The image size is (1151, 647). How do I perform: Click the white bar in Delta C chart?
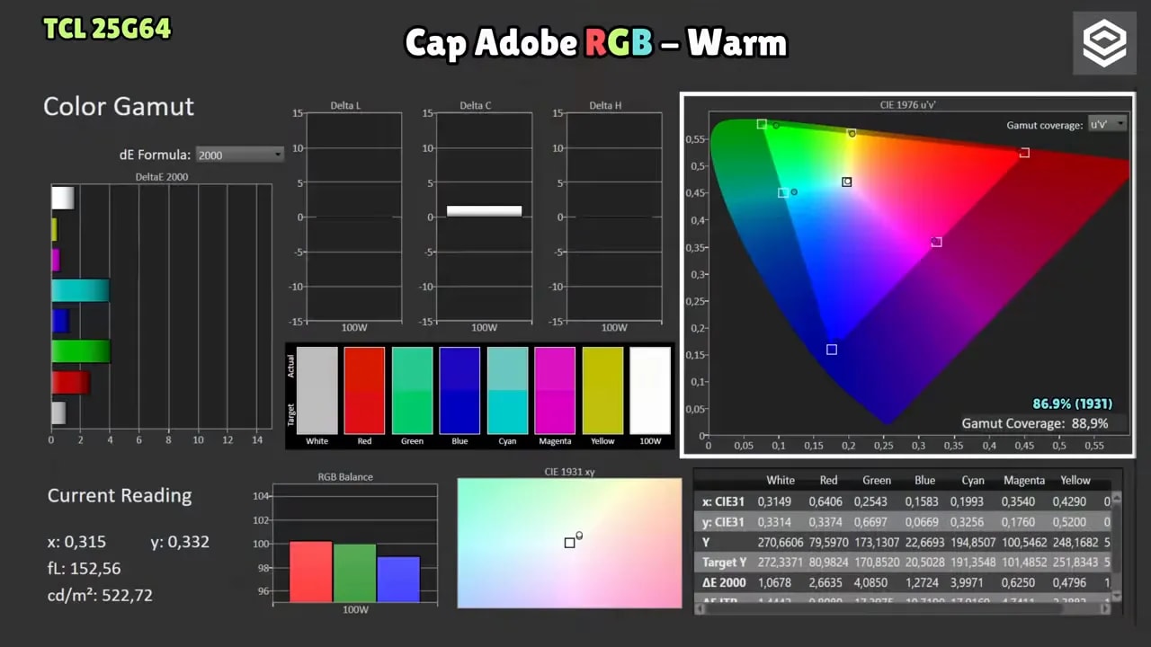(x=484, y=211)
